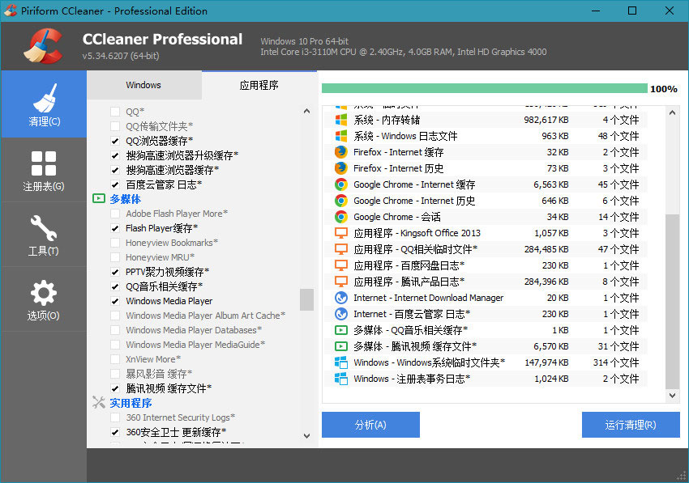
Task: Click the green 100% progress bar
Action: point(485,88)
